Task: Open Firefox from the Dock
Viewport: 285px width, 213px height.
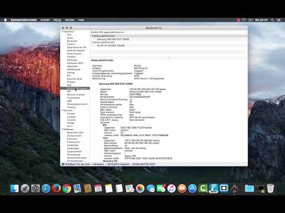Action: [x=56, y=189]
